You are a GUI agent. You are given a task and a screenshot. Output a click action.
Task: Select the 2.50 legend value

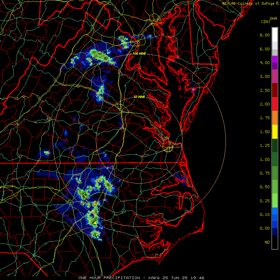tap(265, 90)
